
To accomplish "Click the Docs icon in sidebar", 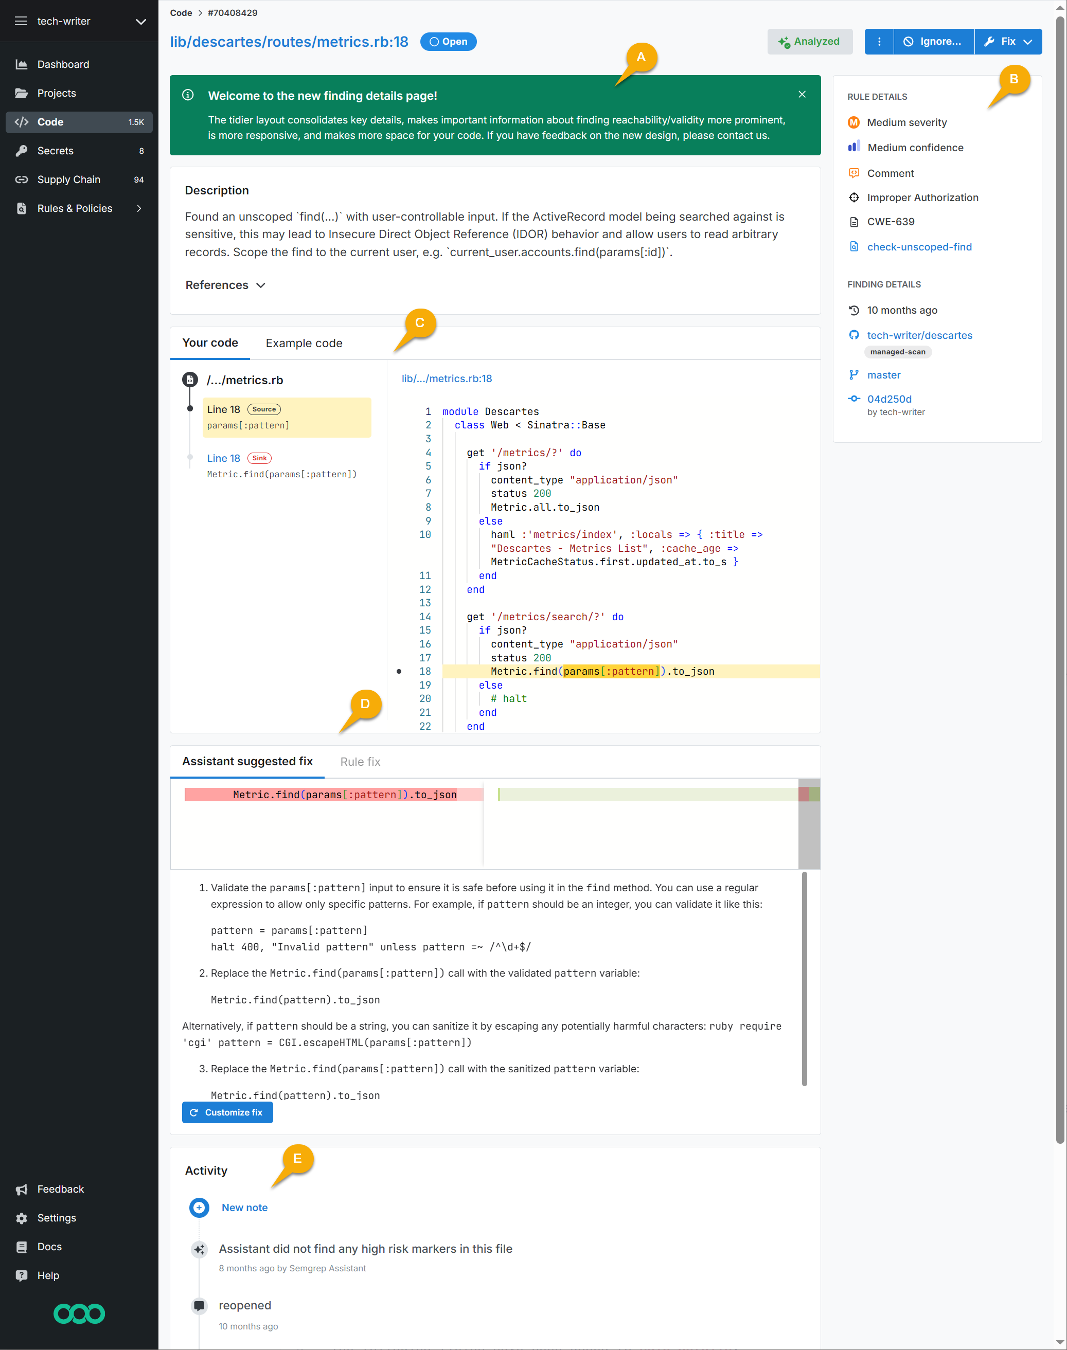I will pos(22,1246).
